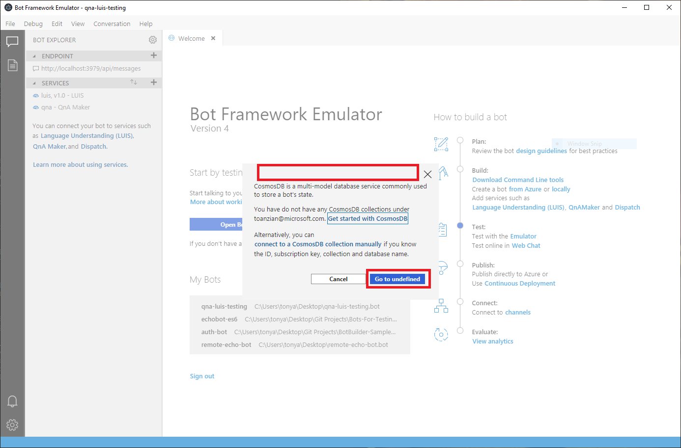Click the Continuous Deployment link
Screen dimensions: 681x448
[520, 283]
